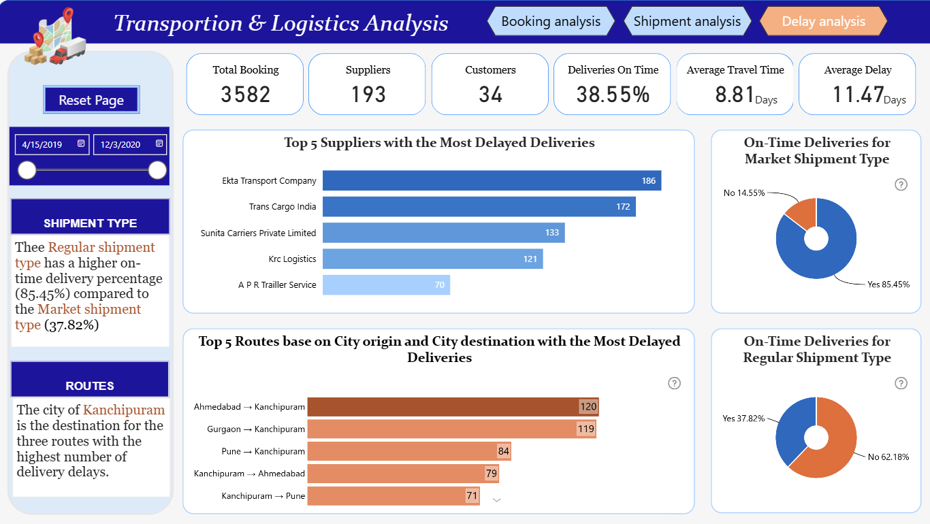The height and width of the screenshot is (524, 930).
Task: Click the 'Yes 37.82%' donut label
Action: pyautogui.click(x=743, y=419)
